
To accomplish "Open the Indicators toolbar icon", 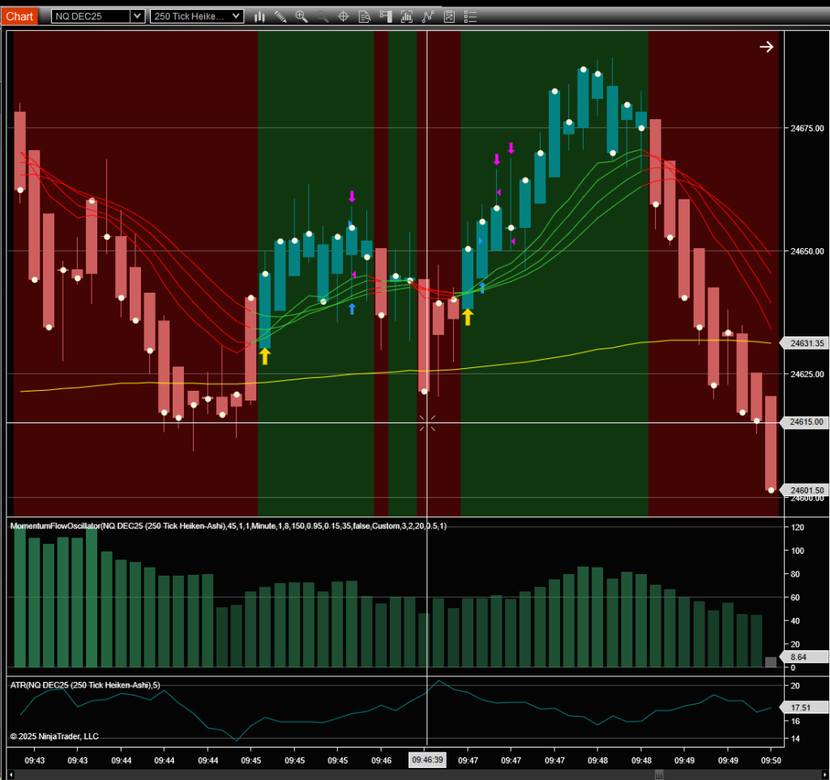I will (x=406, y=16).
